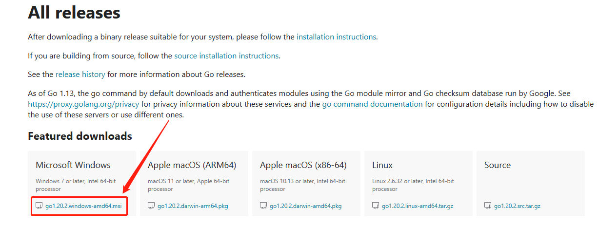
Task: Select the Linux card title
Action: [382, 165]
